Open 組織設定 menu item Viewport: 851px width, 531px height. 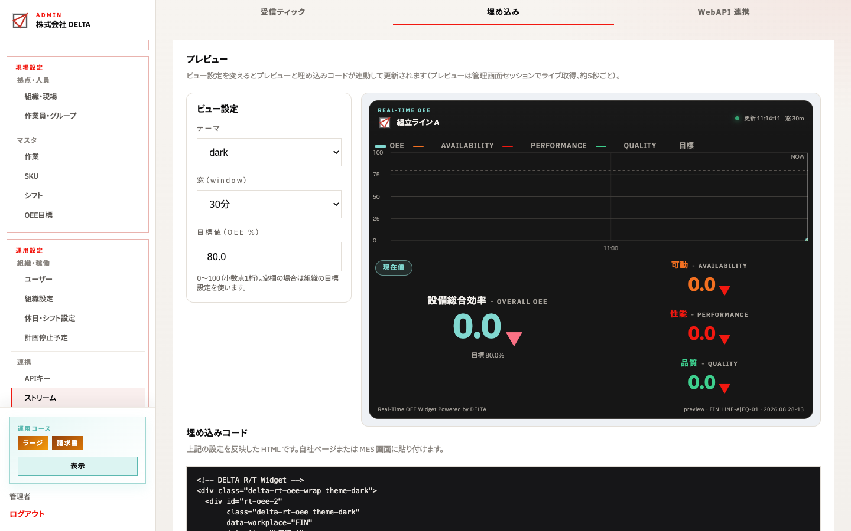pyautogui.click(x=77, y=299)
